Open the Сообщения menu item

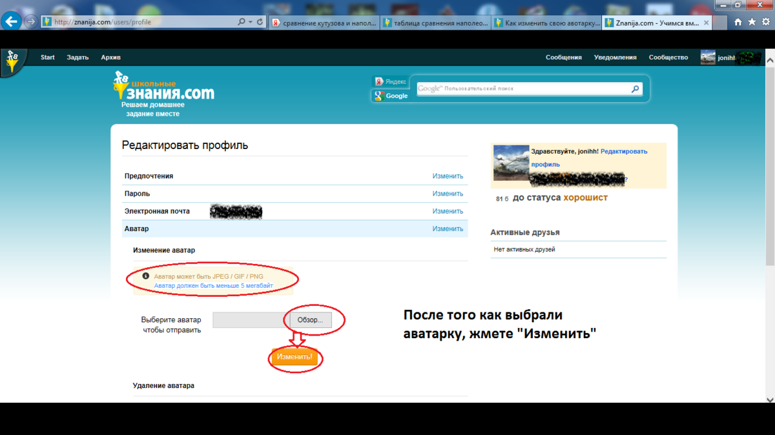pos(563,57)
